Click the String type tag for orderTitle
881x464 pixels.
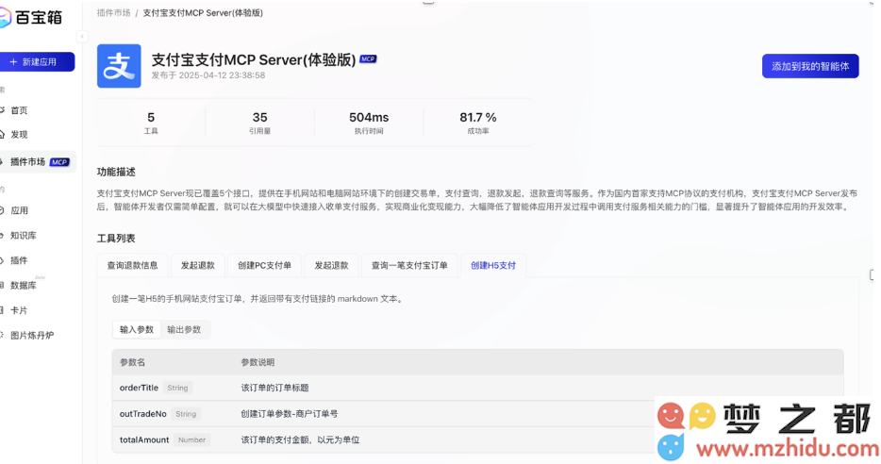click(177, 388)
